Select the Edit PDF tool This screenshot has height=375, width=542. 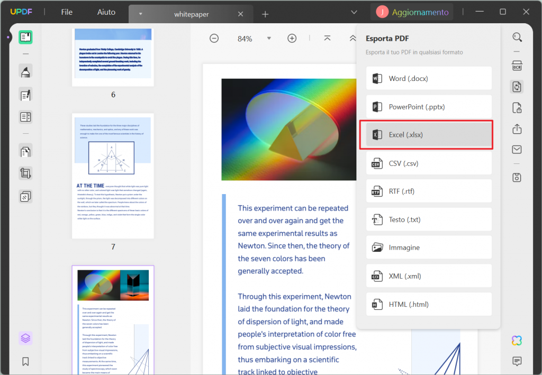tap(25, 94)
